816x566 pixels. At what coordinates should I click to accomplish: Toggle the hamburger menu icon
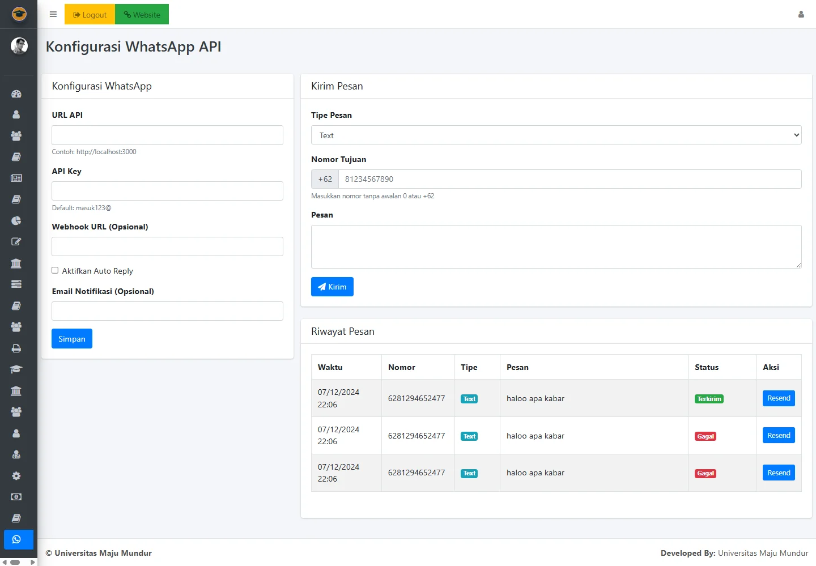pos(53,15)
